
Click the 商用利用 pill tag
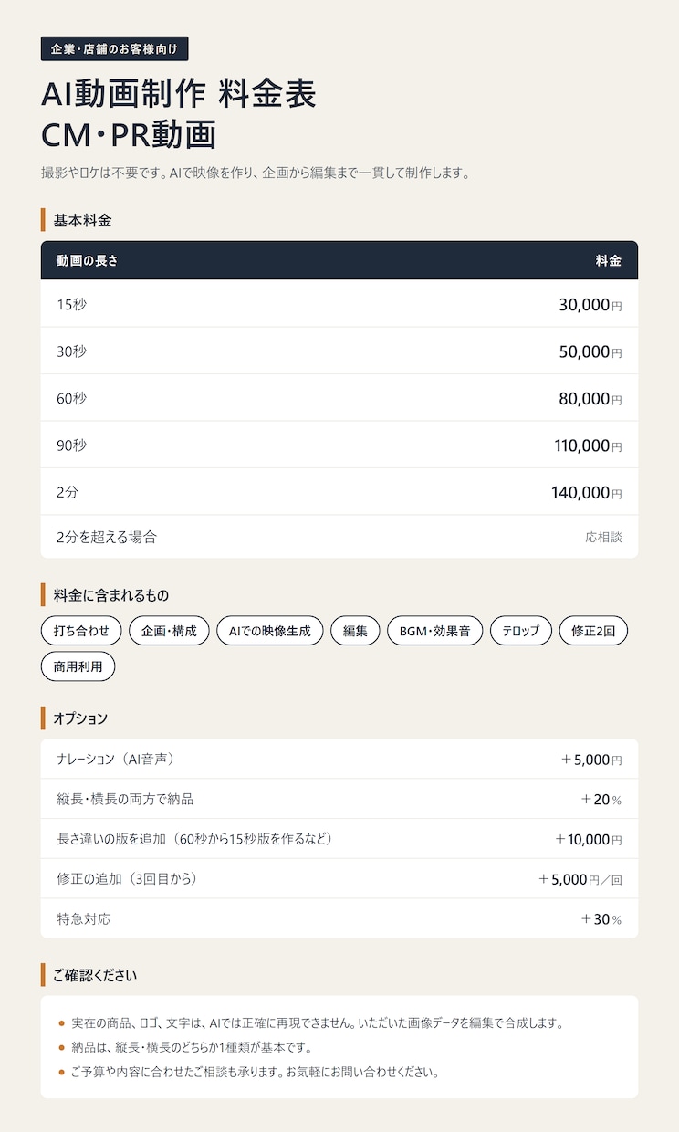click(78, 666)
